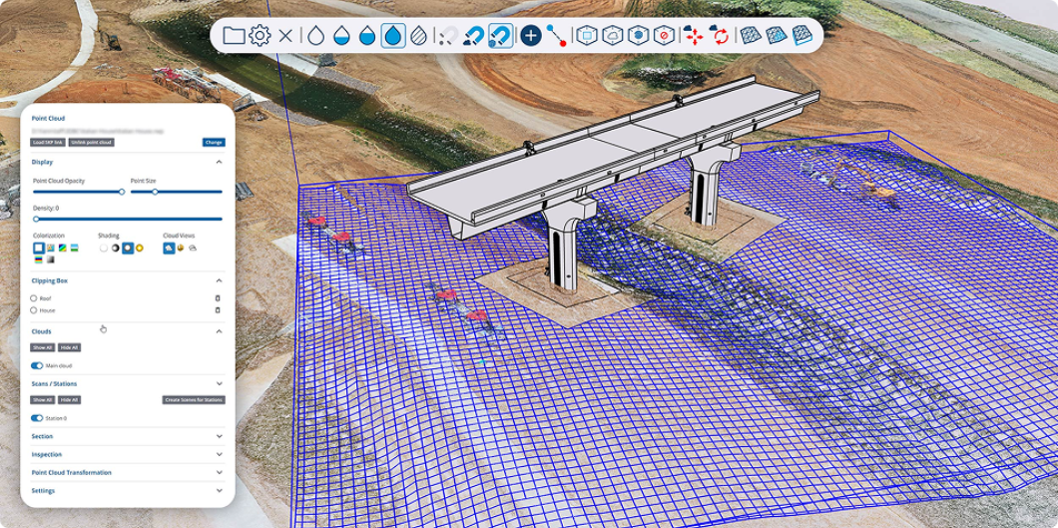Select the white square Colorization swatch

pos(39,248)
